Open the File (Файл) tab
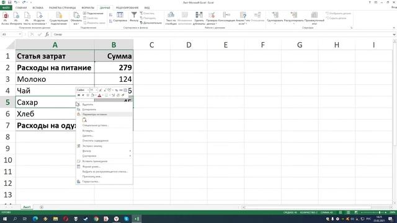The image size is (397, 223). click(x=6, y=7)
